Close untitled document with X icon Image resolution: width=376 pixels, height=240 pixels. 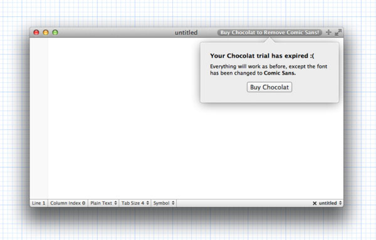click(315, 203)
